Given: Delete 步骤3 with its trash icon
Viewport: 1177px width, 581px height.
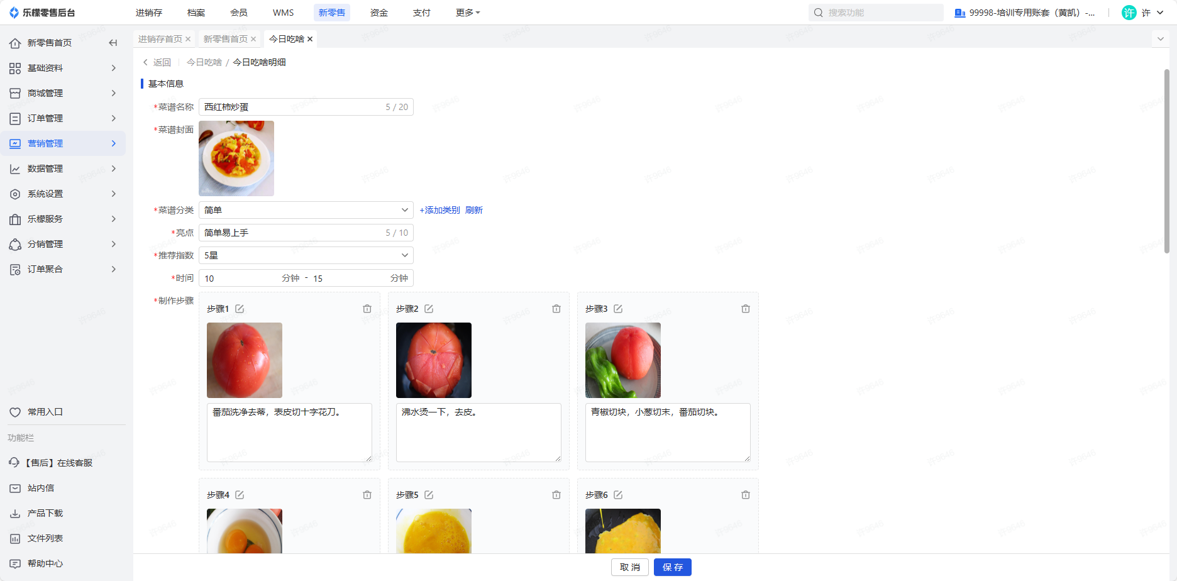Looking at the screenshot, I should (746, 309).
